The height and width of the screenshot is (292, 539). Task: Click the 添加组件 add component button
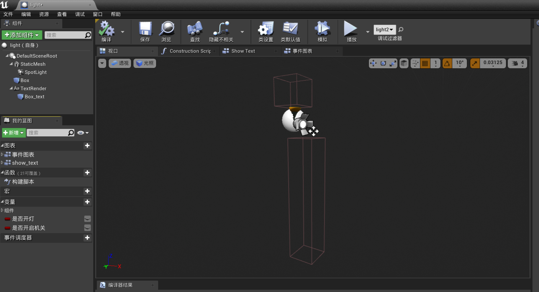pyautogui.click(x=22, y=35)
